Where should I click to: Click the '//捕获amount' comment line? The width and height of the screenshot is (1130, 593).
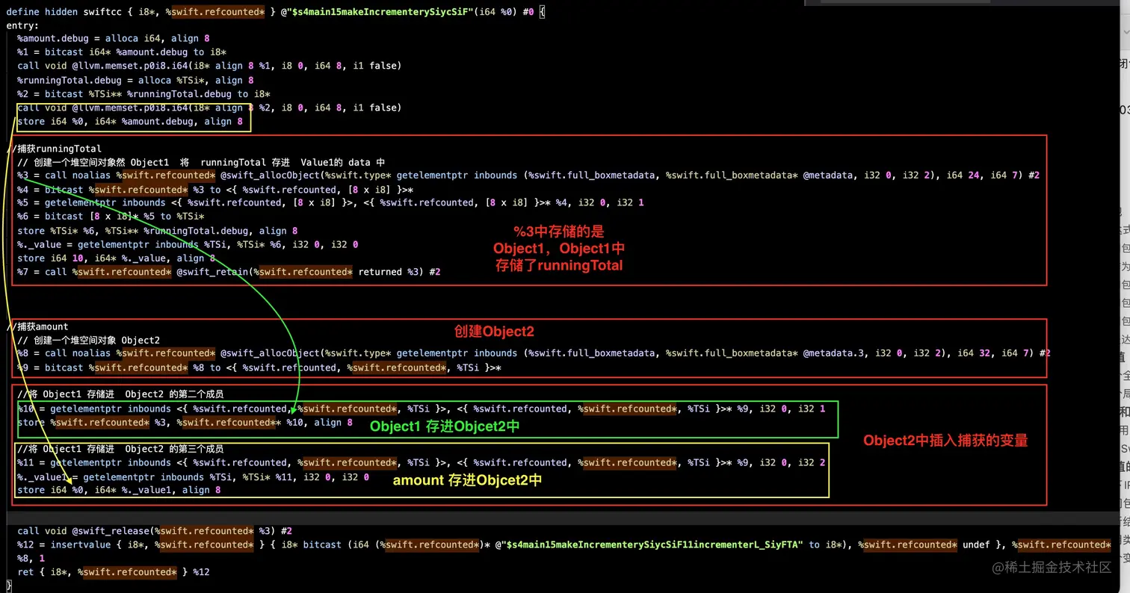pos(38,326)
